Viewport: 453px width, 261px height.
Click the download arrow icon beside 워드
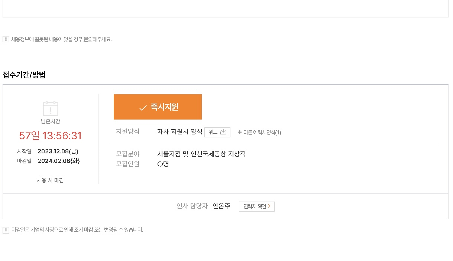tap(223, 132)
